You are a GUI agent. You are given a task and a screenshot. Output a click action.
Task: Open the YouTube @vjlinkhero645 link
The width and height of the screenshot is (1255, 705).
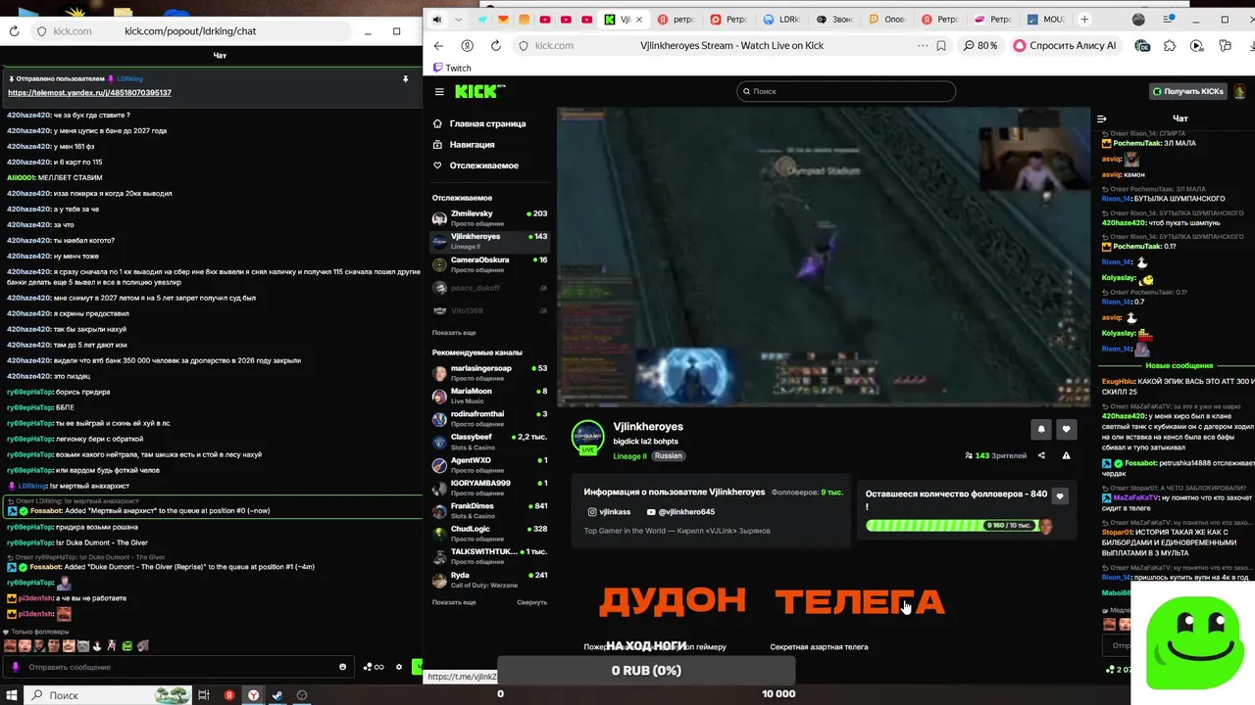point(680,512)
